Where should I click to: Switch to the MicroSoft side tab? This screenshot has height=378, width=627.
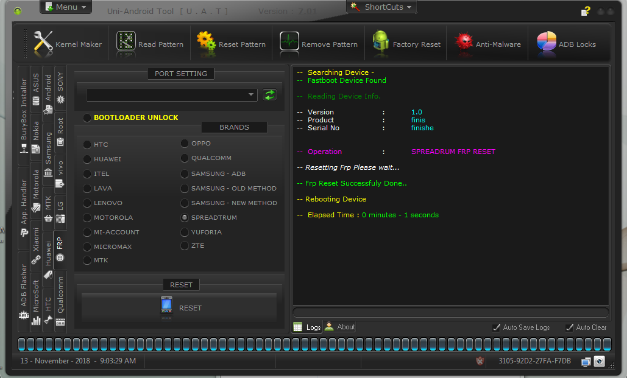36,303
